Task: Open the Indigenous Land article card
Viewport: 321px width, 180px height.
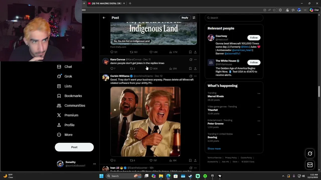Action: point(153,33)
